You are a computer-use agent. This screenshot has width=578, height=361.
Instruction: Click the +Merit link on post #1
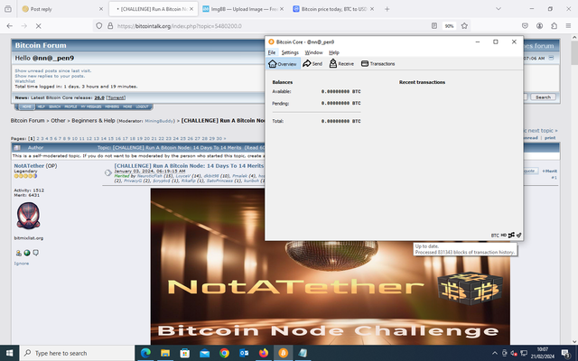(x=549, y=171)
